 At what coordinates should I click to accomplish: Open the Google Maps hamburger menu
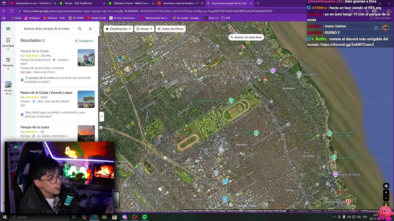[8, 29]
